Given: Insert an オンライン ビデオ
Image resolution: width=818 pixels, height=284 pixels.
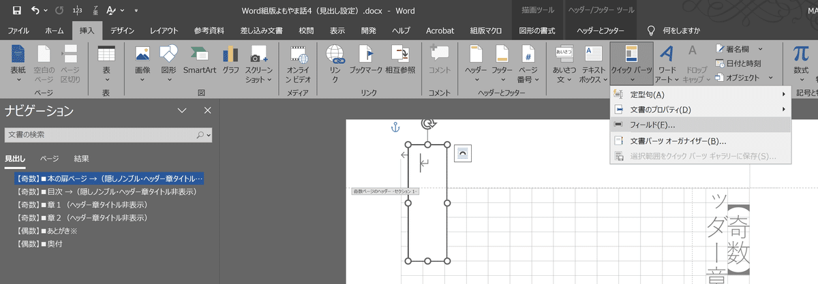Looking at the screenshot, I should [298, 65].
